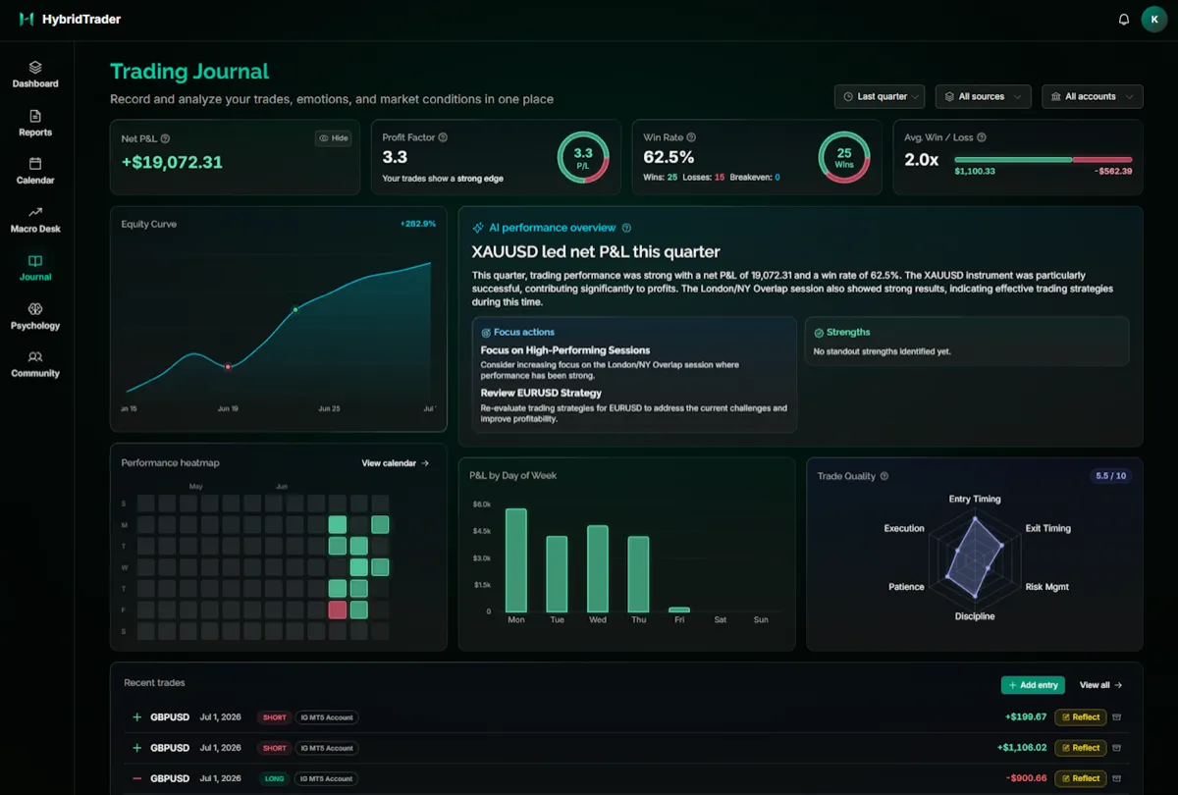Click the Profit Factor 3.3 P/L ring
The image size is (1178, 795).
pyautogui.click(x=583, y=157)
